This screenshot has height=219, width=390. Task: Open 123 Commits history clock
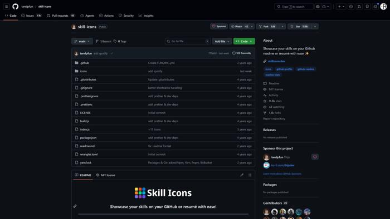(241, 53)
